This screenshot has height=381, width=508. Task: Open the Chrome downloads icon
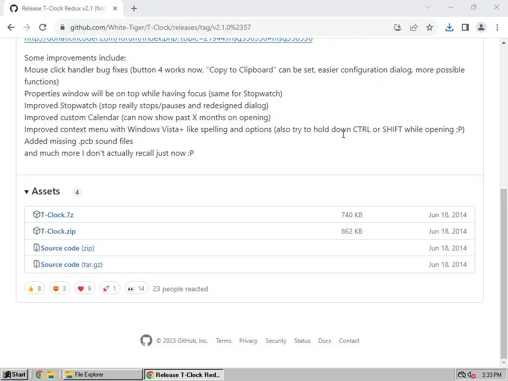coord(449,28)
